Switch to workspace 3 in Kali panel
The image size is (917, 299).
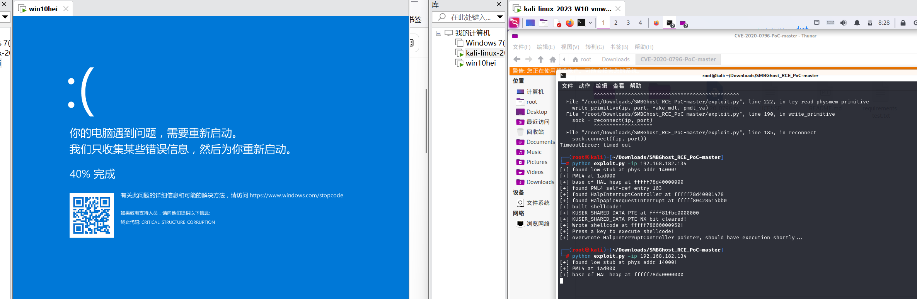tap(628, 23)
